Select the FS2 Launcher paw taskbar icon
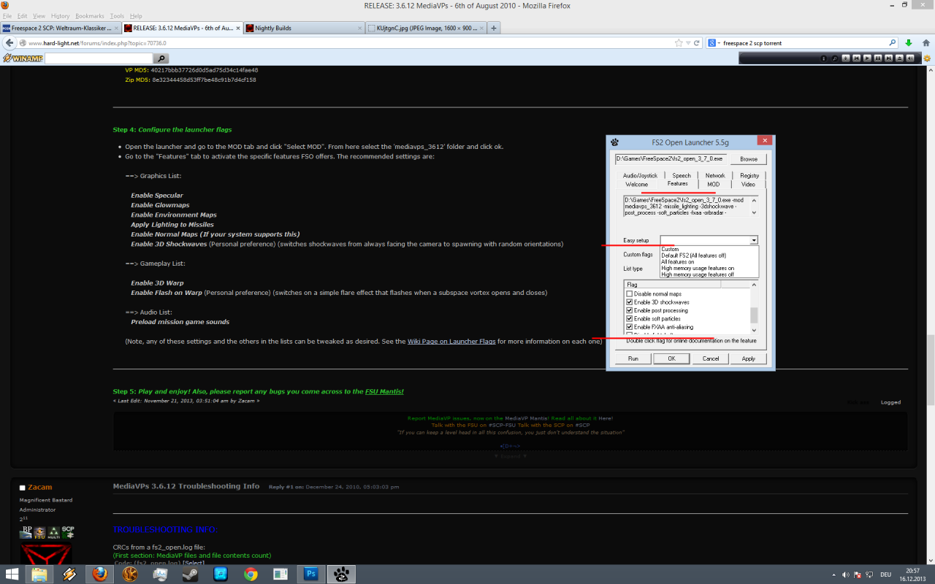The image size is (935, 584). click(x=341, y=574)
